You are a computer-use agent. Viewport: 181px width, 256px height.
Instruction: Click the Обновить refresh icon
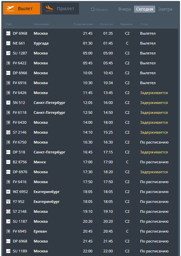click(x=93, y=9)
